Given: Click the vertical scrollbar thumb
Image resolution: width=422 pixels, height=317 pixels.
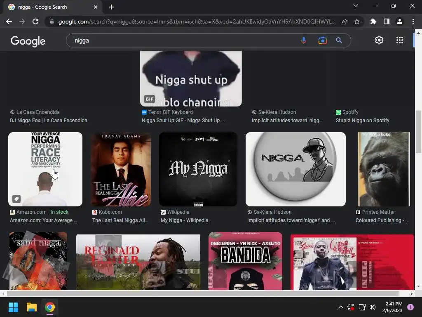Looking at the screenshot, I should click(x=418, y=131).
